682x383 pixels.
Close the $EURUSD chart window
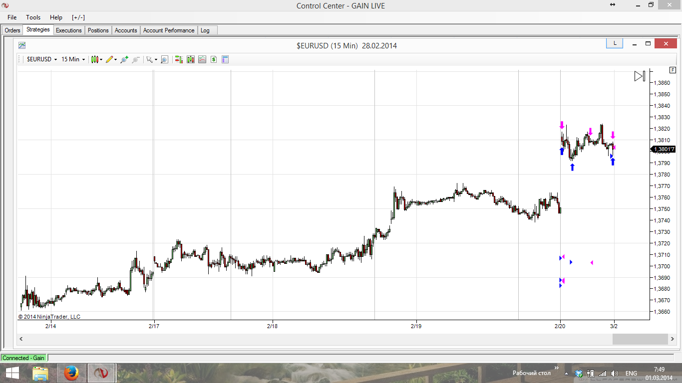tap(666, 44)
